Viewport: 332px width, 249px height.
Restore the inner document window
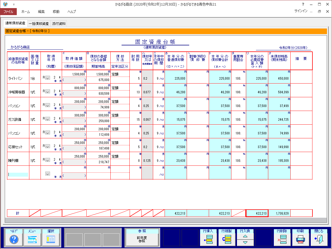pyautogui.click(x=319, y=11)
